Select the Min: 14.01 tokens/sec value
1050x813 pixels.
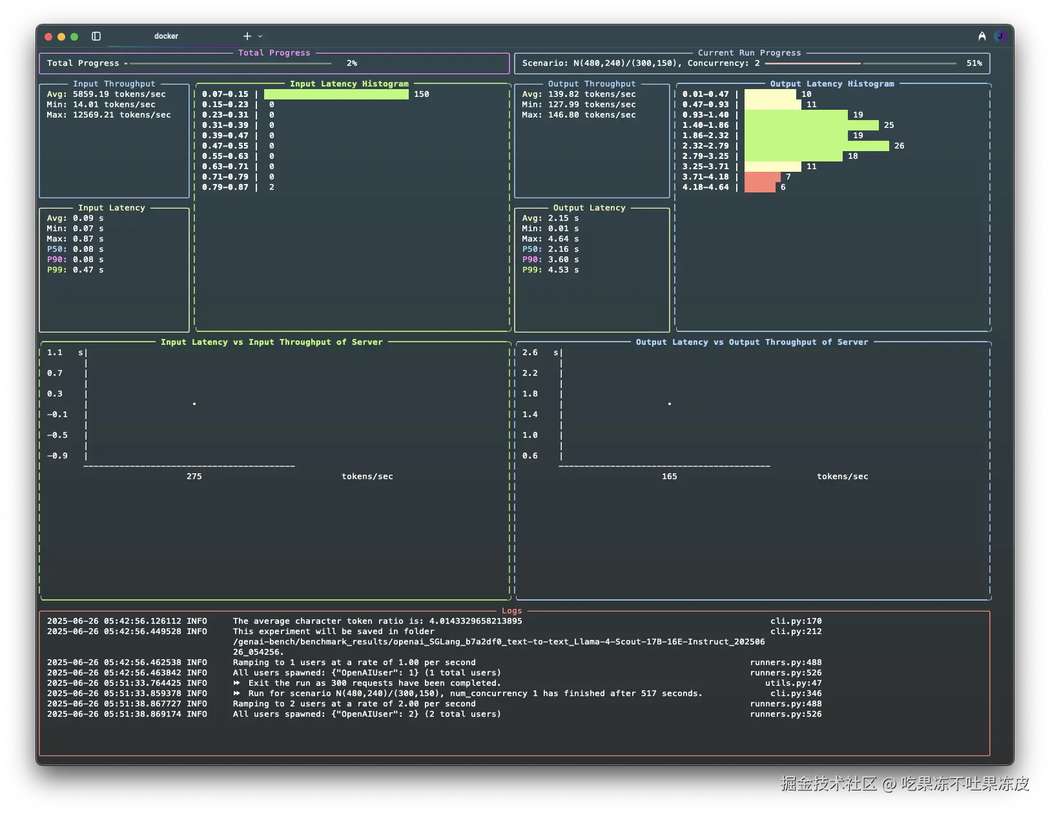click(x=101, y=105)
